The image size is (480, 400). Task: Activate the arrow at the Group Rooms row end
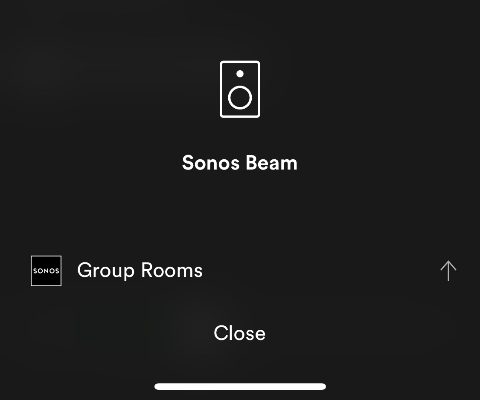click(448, 271)
